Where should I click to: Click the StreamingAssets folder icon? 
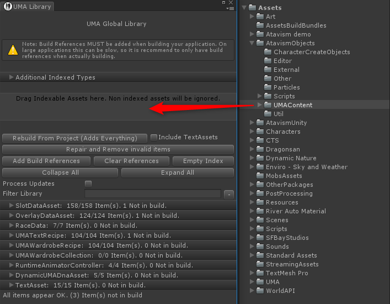260,264
